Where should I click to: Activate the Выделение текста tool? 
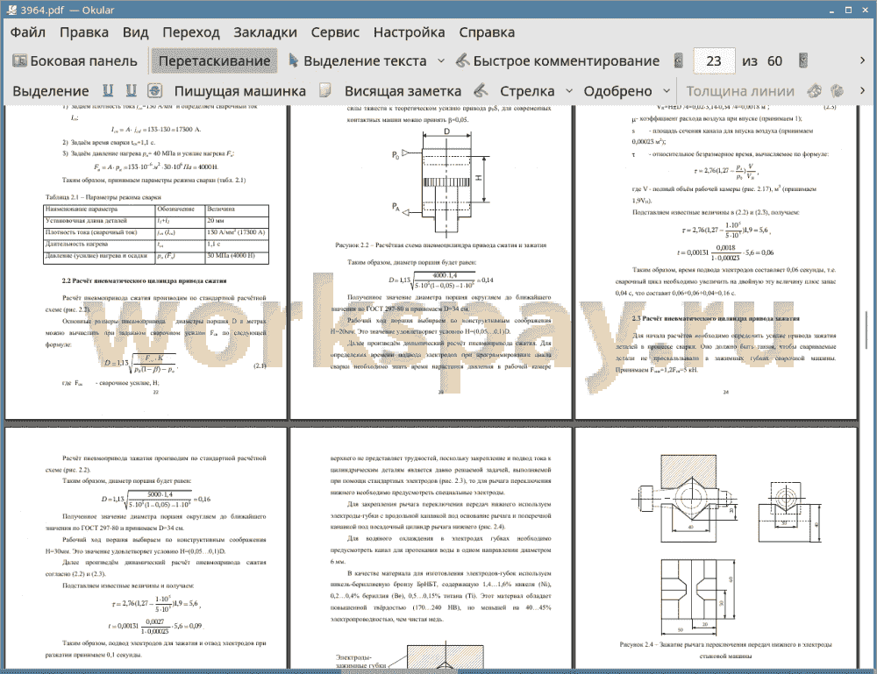pyautogui.click(x=358, y=61)
